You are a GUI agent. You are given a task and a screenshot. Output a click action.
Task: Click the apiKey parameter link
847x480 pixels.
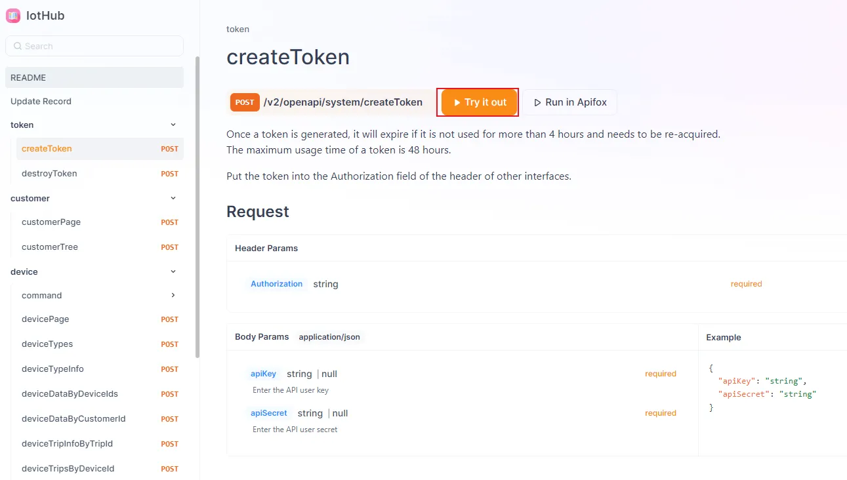263,373
